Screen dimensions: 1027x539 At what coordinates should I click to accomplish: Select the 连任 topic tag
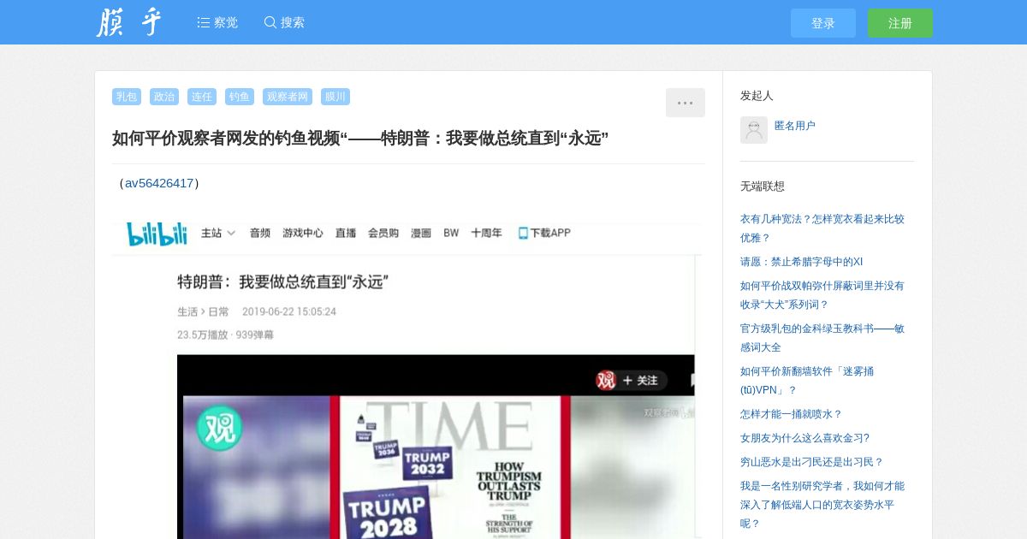click(x=202, y=97)
